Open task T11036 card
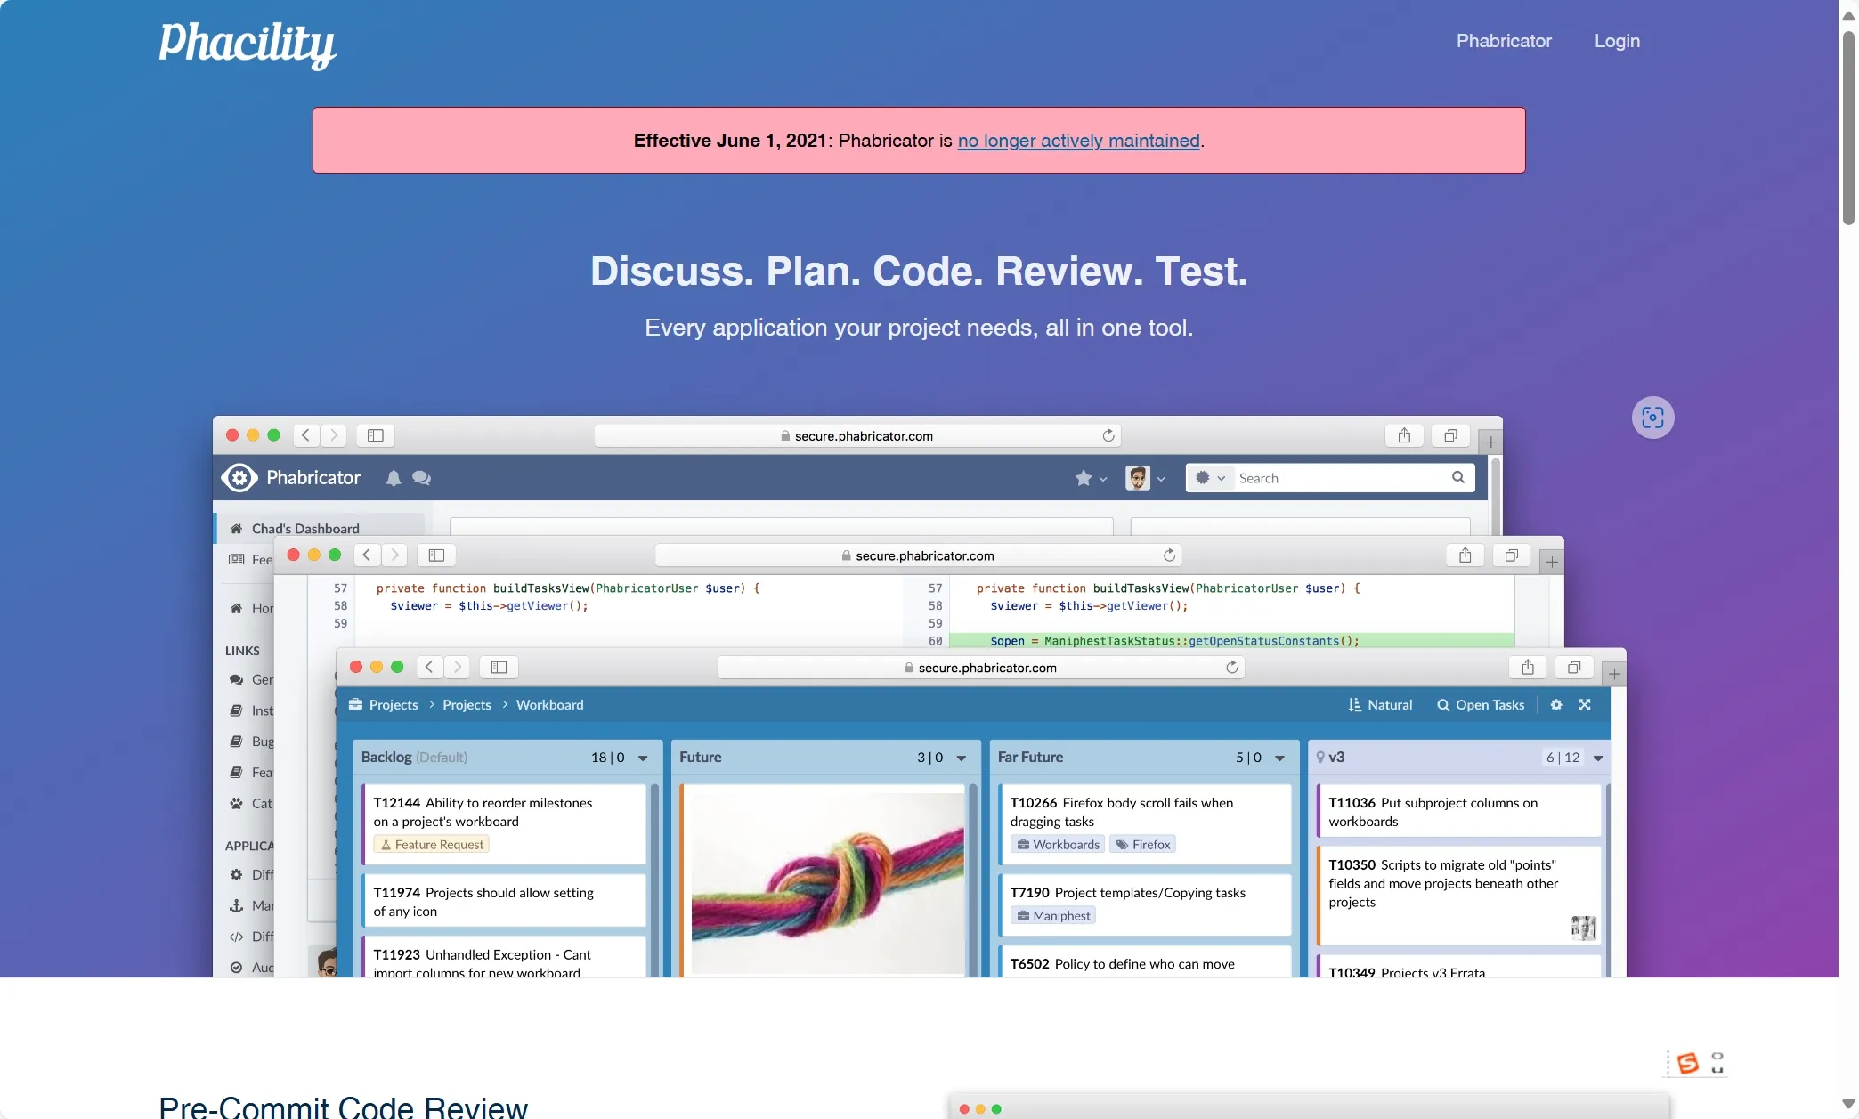Image resolution: width=1859 pixels, height=1119 pixels. click(x=1459, y=812)
